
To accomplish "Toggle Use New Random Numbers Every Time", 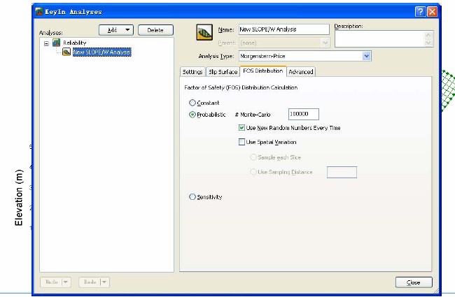I will click(241, 127).
